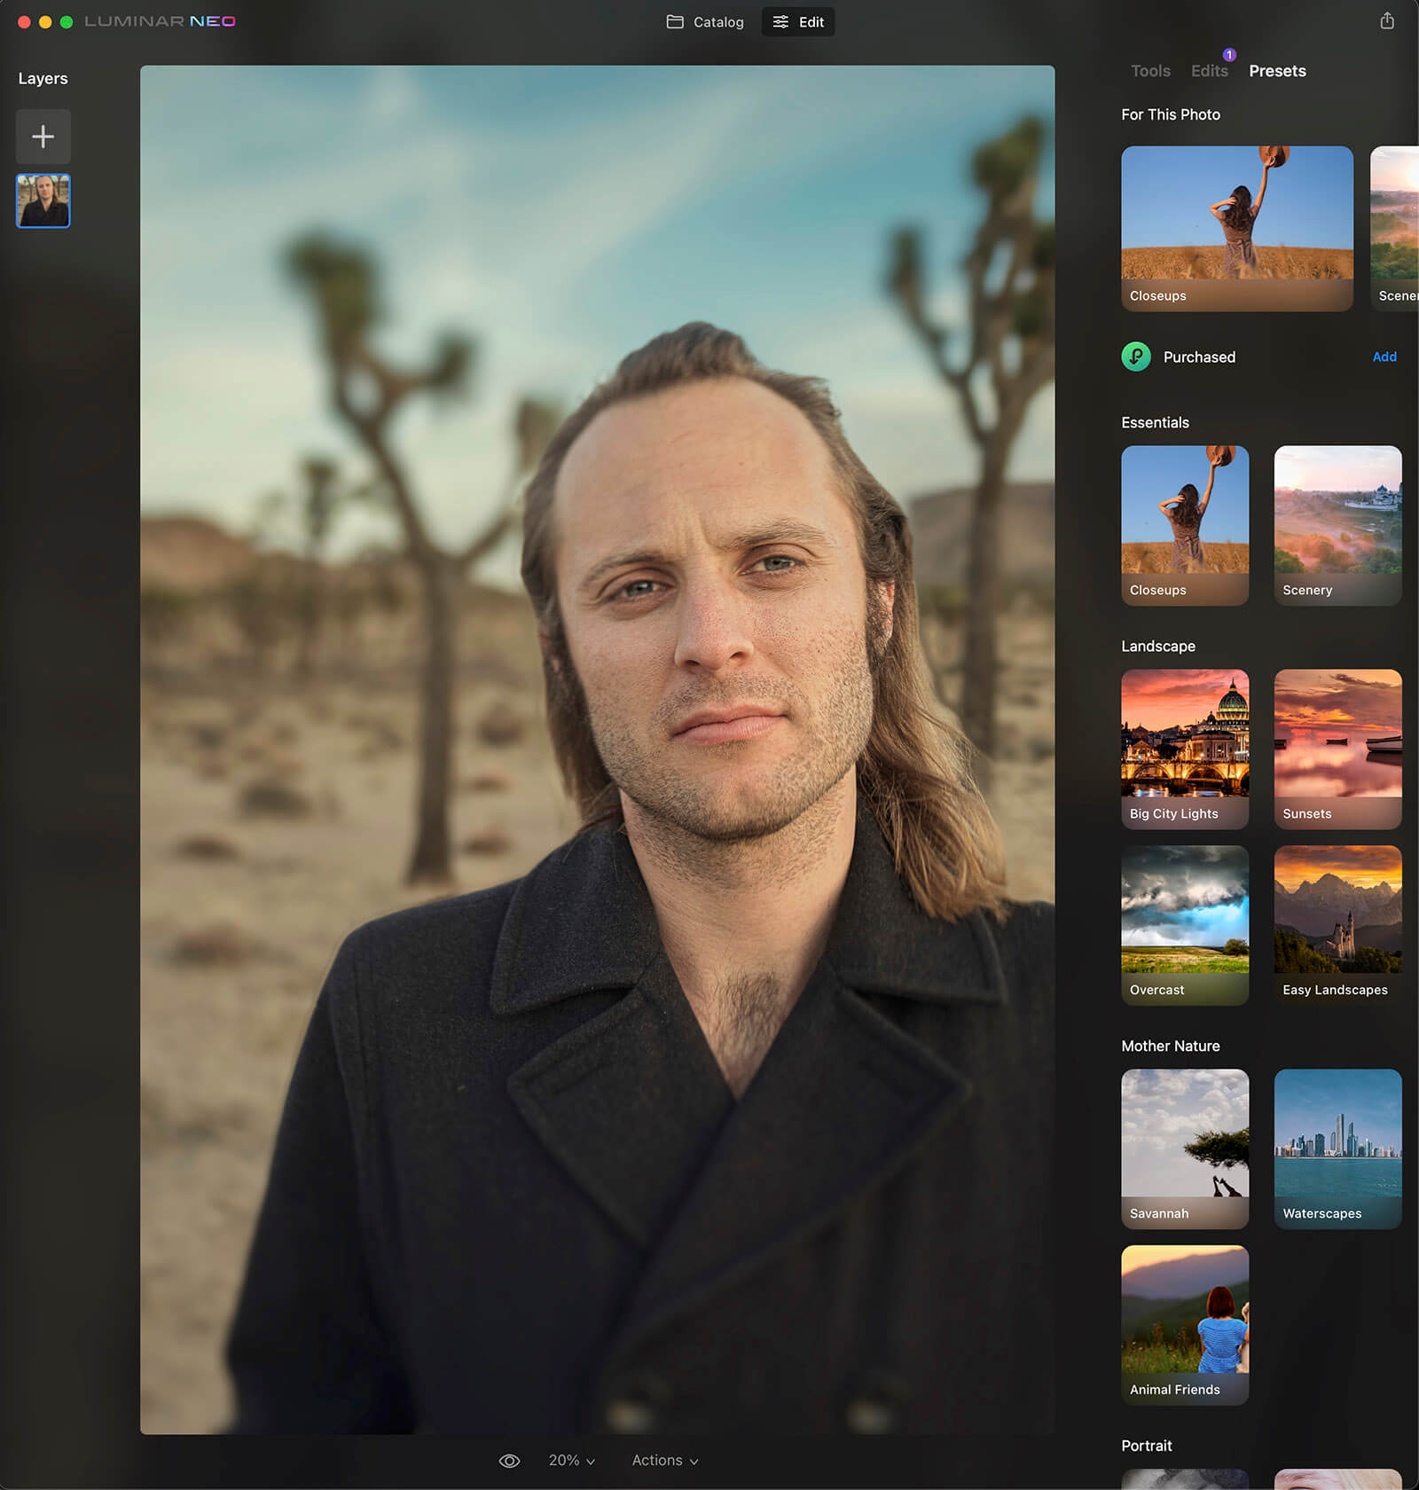Click the Luminar Neo logo
The width and height of the screenshot is (1419, 1490).
pos(160,21)
